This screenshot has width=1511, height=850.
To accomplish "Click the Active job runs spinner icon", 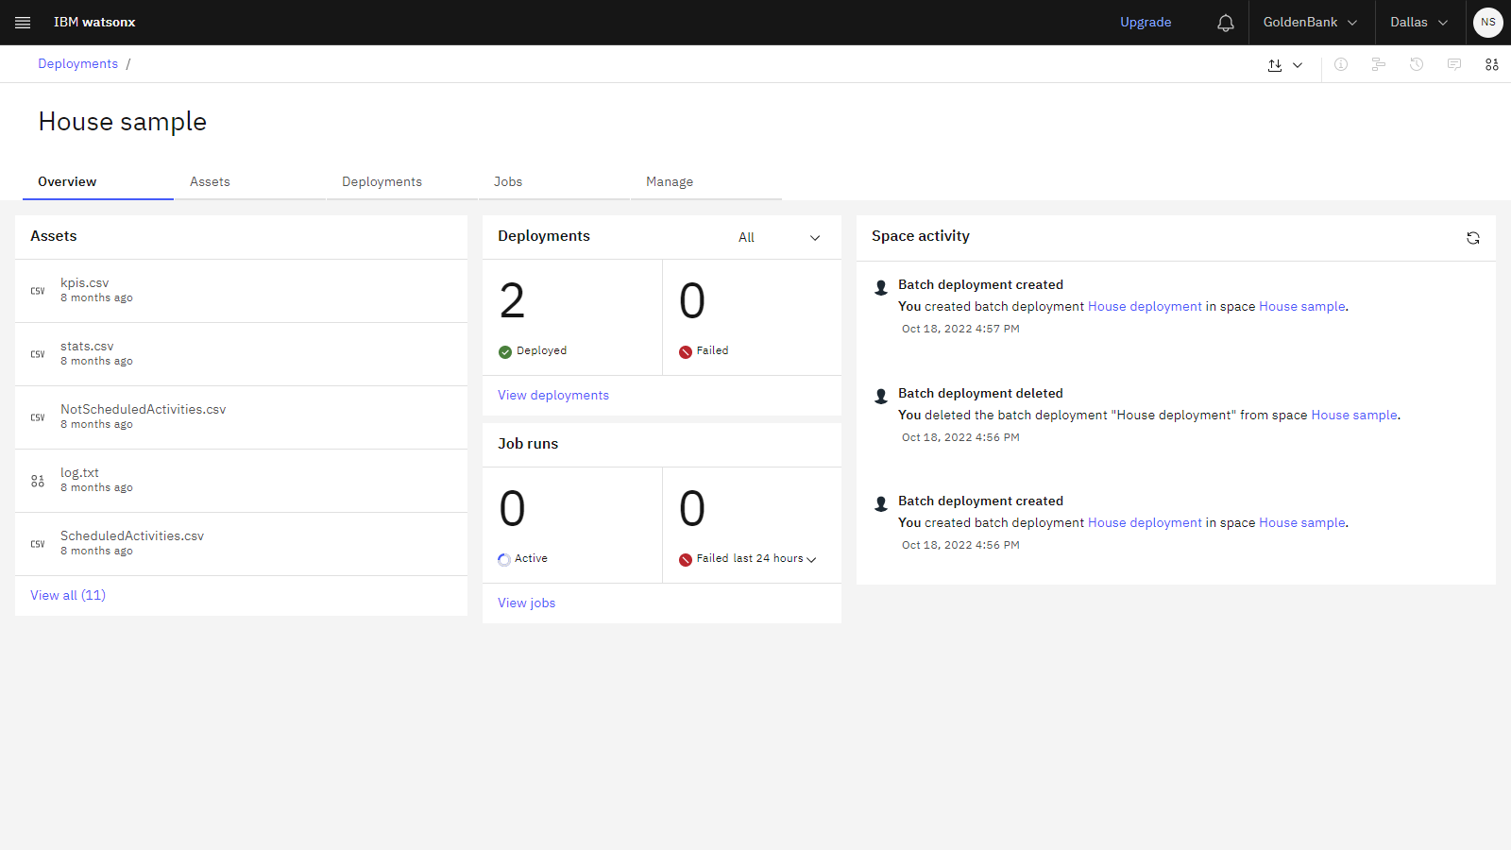I will click(x=504, y=560).
